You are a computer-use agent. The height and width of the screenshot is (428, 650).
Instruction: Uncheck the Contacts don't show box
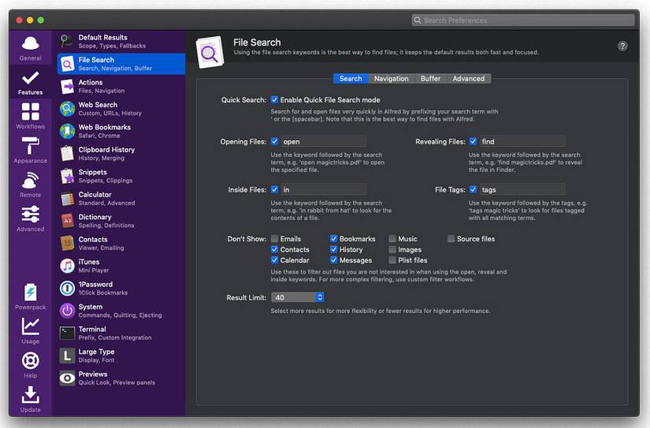pyautogui.click(x=274, y=249)
